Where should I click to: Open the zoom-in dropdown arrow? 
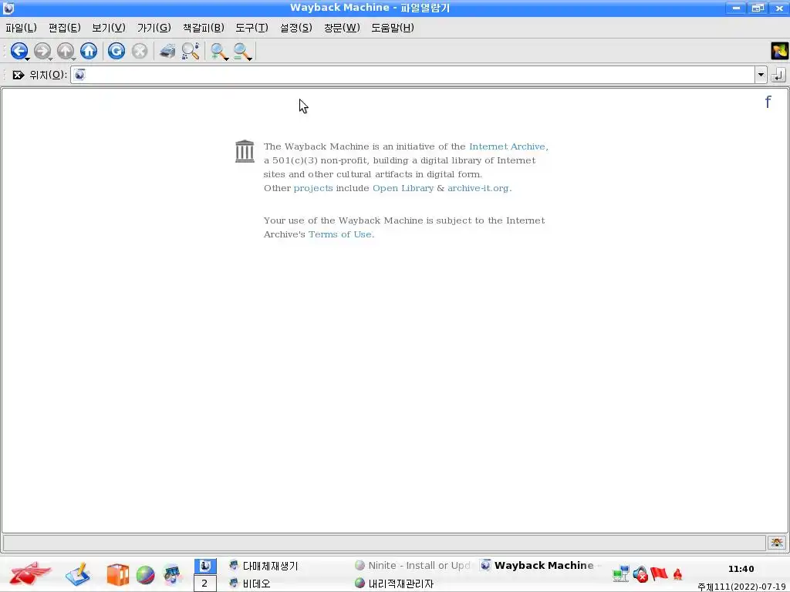pos(226,59)
